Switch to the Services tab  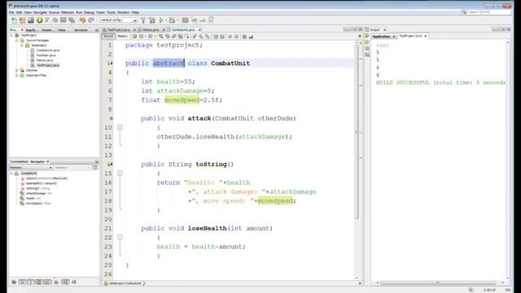[81, 30]
